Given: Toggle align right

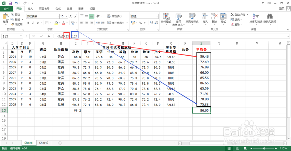Looking at the screenshot, I should click(91, 23).
